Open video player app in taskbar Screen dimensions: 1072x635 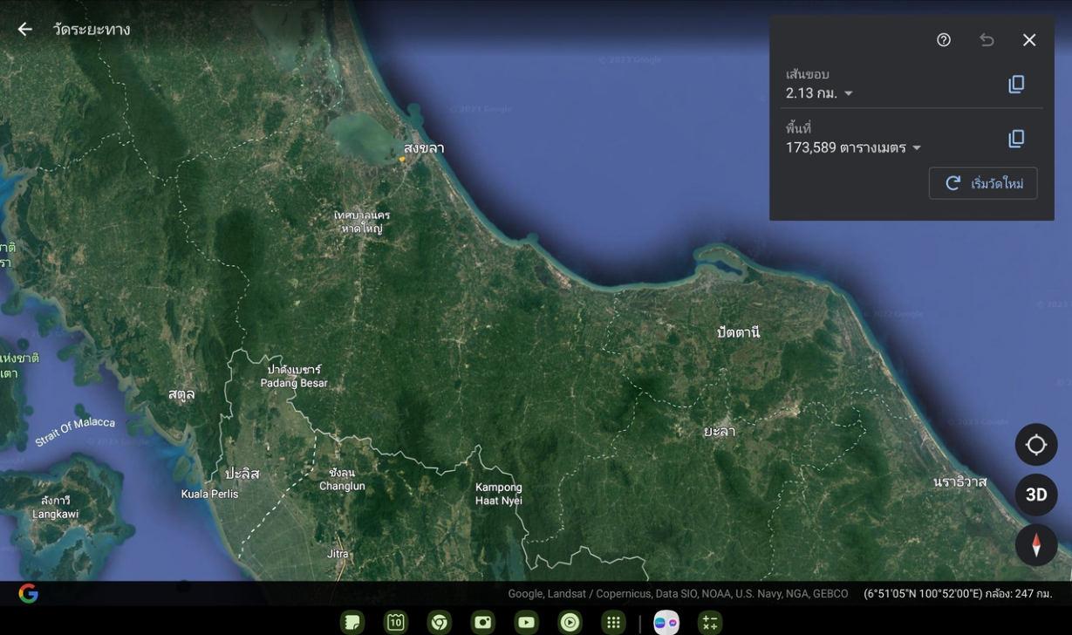570,622
